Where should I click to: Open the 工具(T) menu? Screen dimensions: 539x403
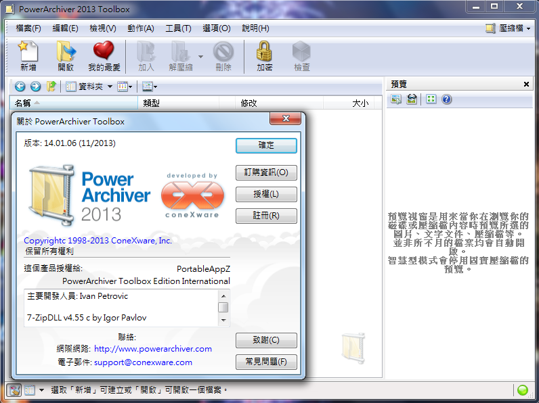click(178, 28)
